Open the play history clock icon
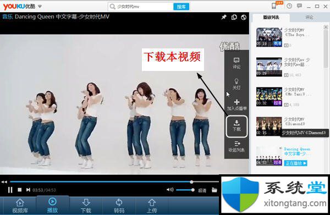 289,6
